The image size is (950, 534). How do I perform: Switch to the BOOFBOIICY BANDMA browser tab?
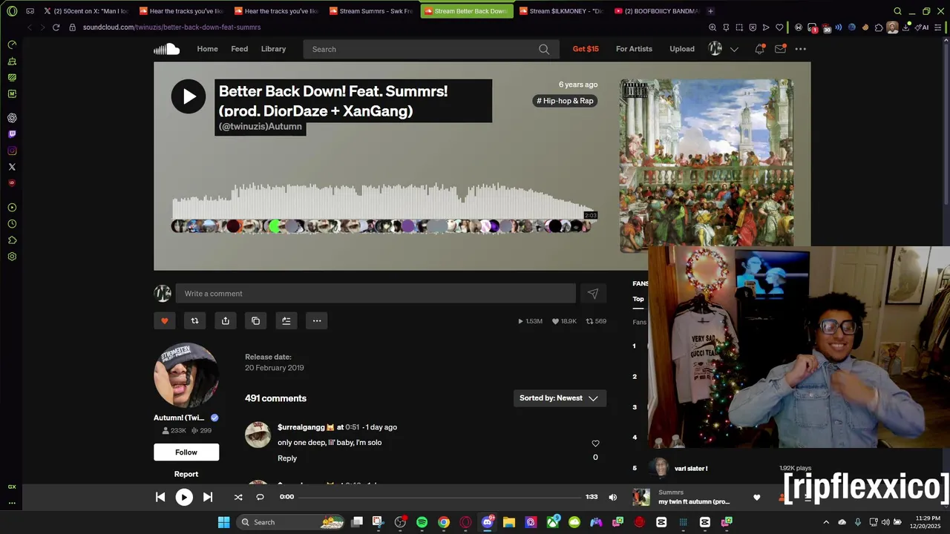point(657,11)
